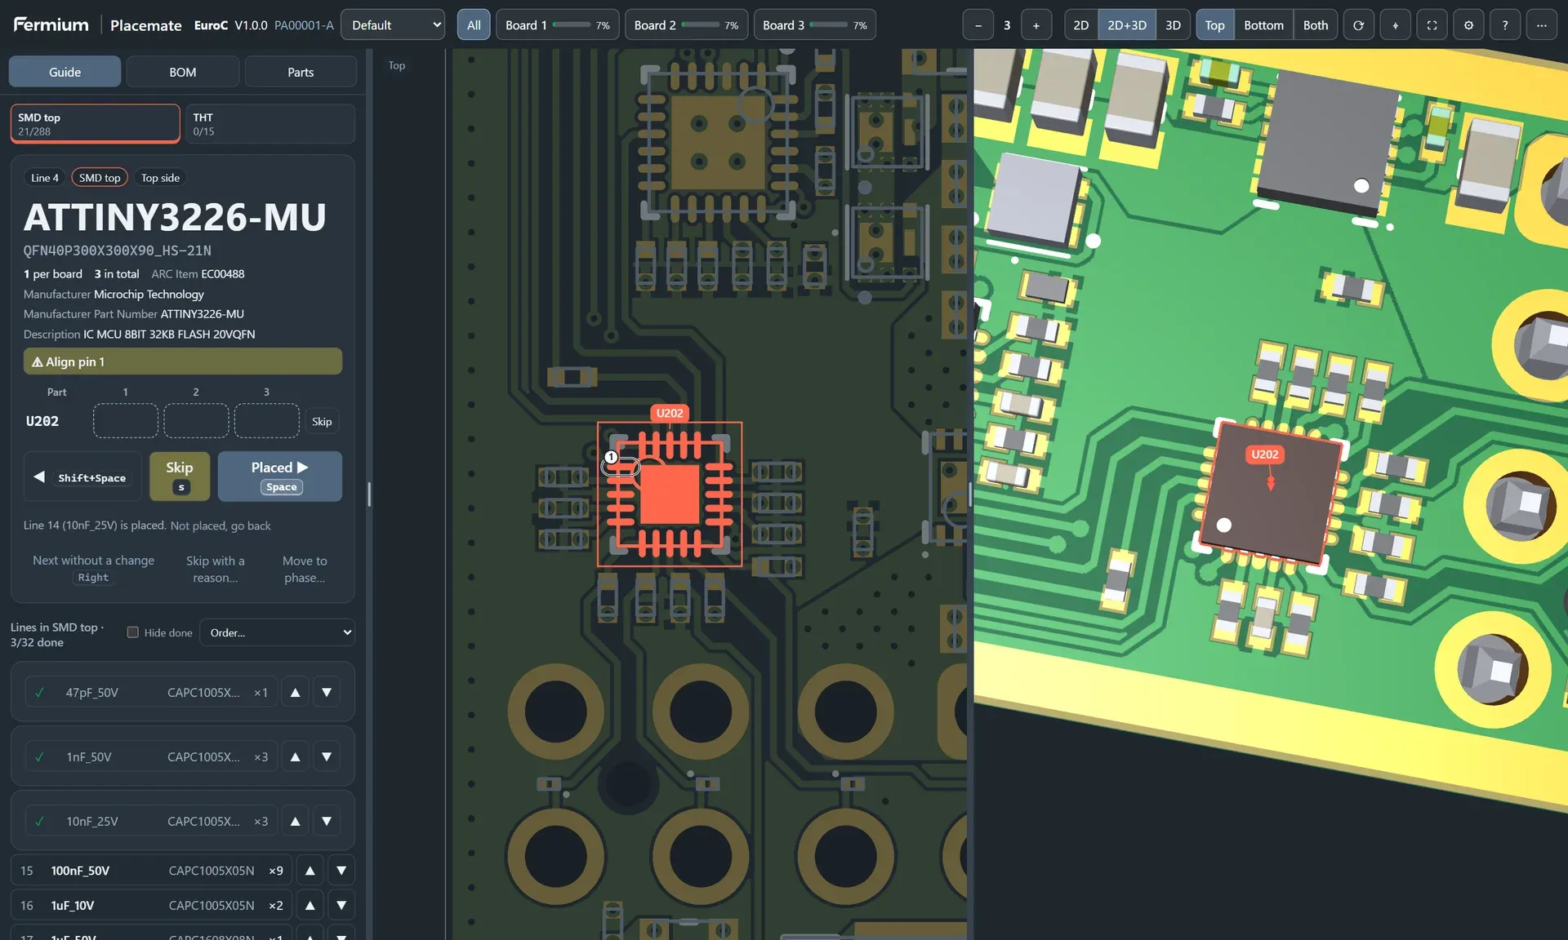Viewport: 1568px width, 940px height.
Task: Move 1uF_10V line down
Action: point(341,906)
